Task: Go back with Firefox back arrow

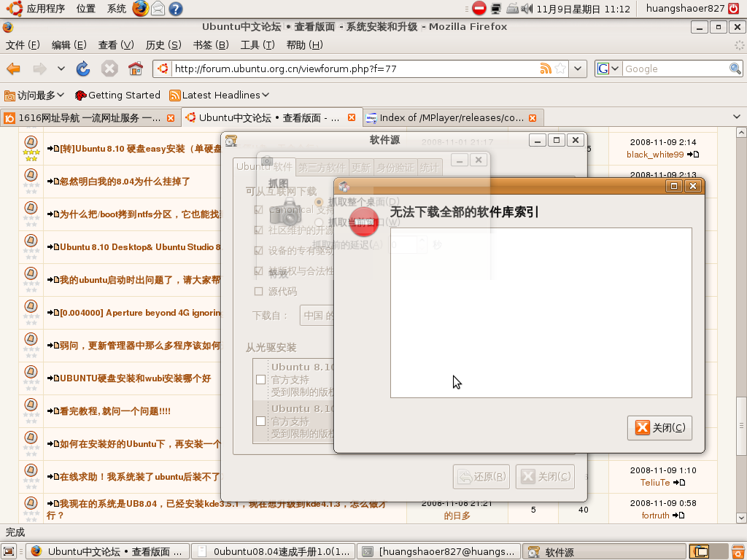Action: (14, 69)
